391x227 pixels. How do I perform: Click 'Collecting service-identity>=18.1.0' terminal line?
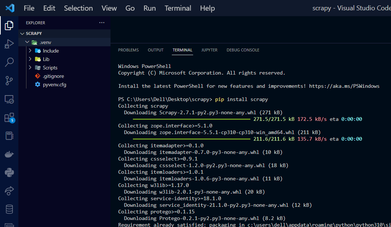(170, 198)
